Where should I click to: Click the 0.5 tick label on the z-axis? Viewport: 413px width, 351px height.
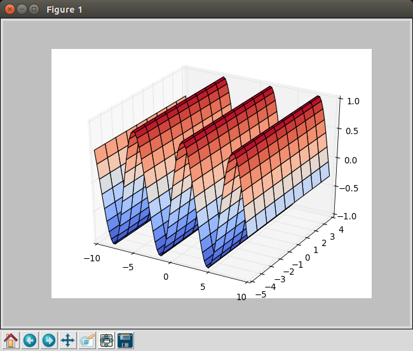tap(352, 131)
